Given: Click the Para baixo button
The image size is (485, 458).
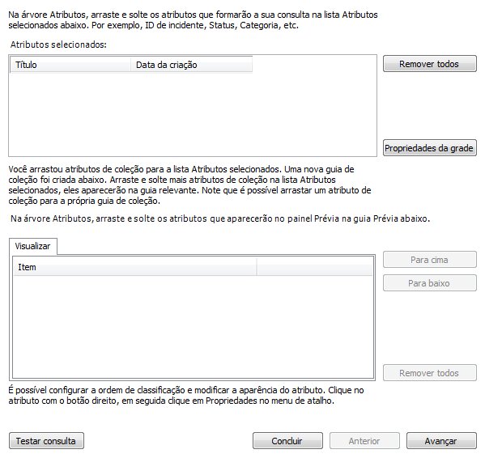Looking at the screenshot, I should click(430, 283).
